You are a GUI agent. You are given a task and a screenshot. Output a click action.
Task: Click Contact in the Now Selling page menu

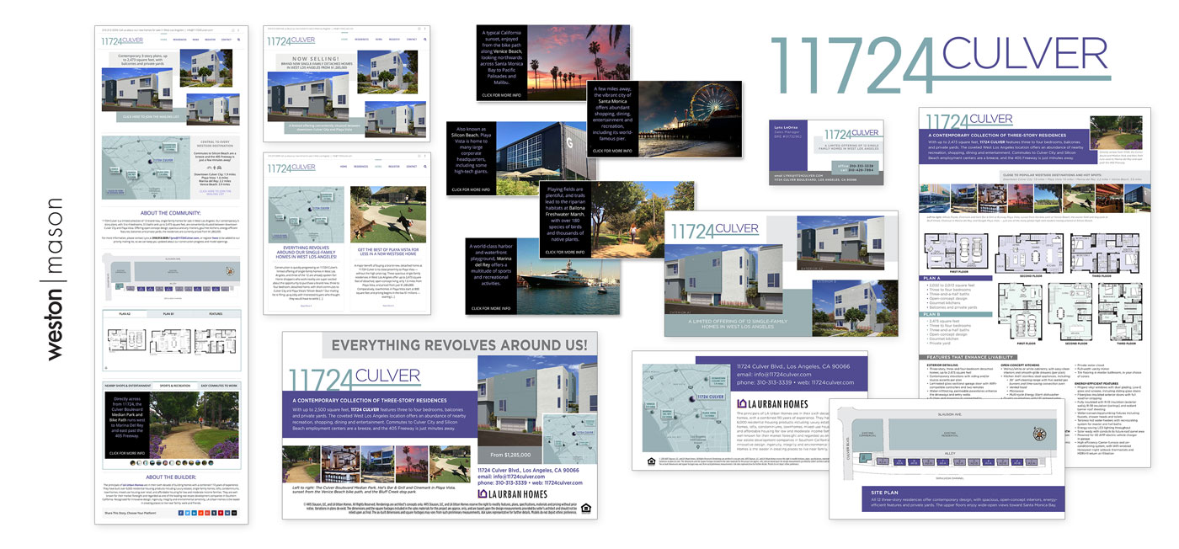click(x=412, y=39)
